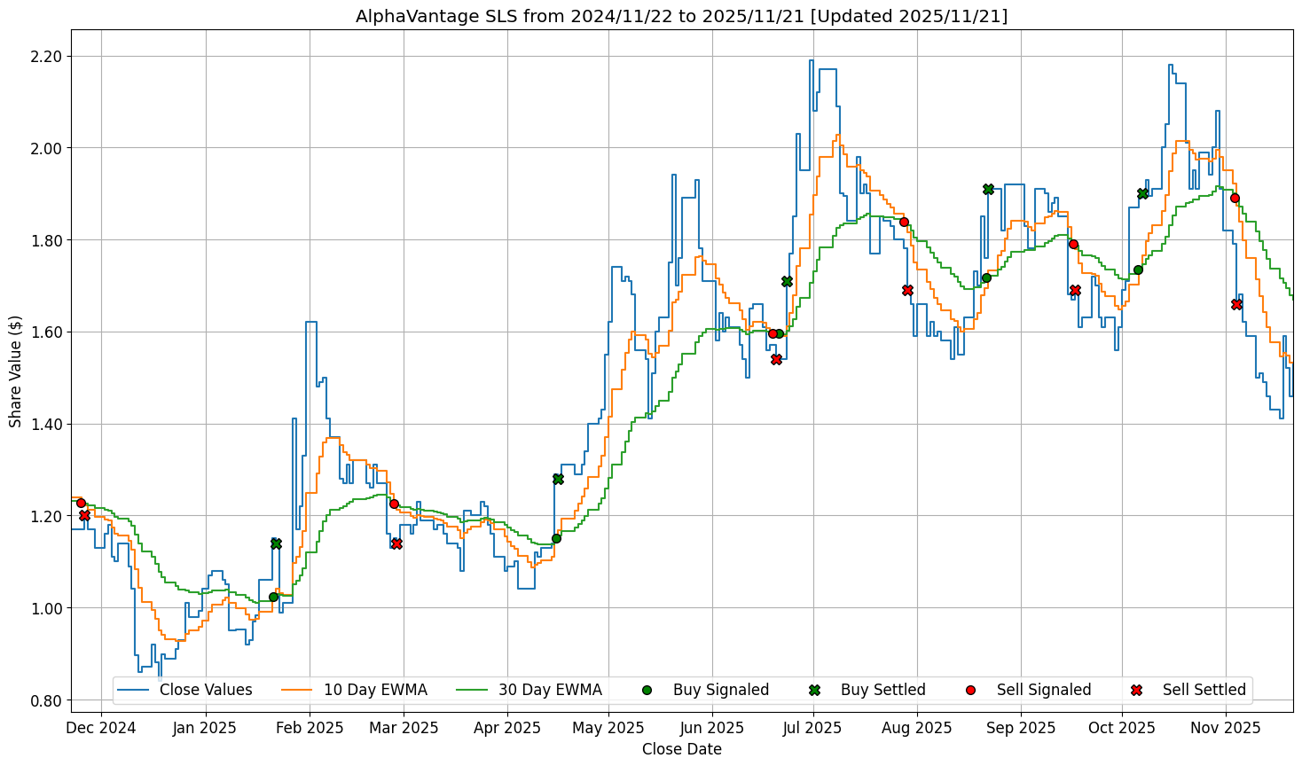Image resolution: width=1302 pixels, height=766 pixels.
Task: Pick the Buy Settled marker in late August 2025
Action: [x=988, y=189]
